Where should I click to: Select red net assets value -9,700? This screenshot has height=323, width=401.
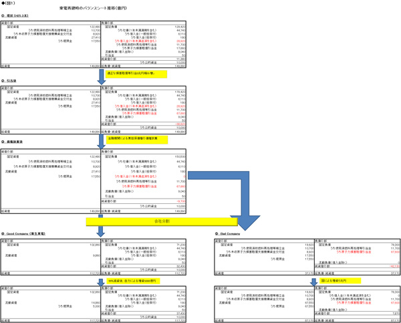(x=181, y=201)
